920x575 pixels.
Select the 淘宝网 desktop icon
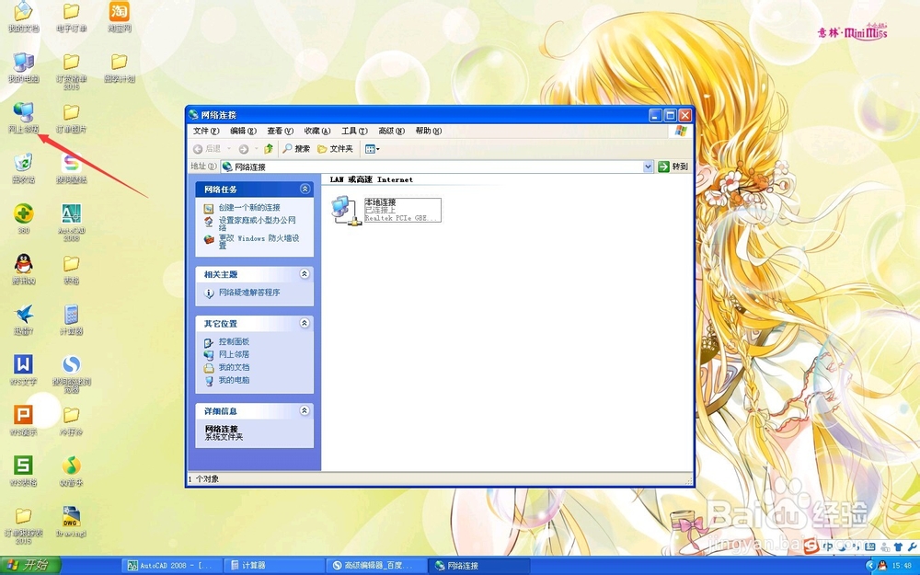(119, 17)
